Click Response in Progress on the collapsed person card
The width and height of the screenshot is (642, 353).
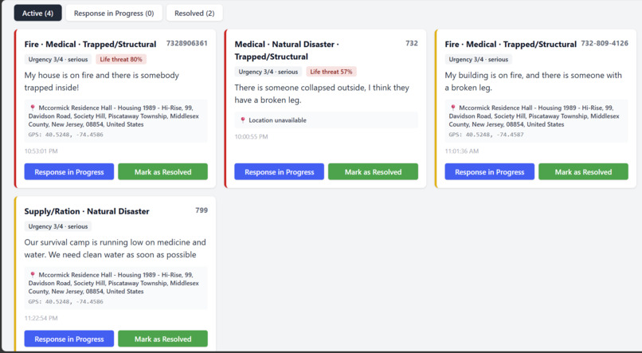[x=280, y=172]
